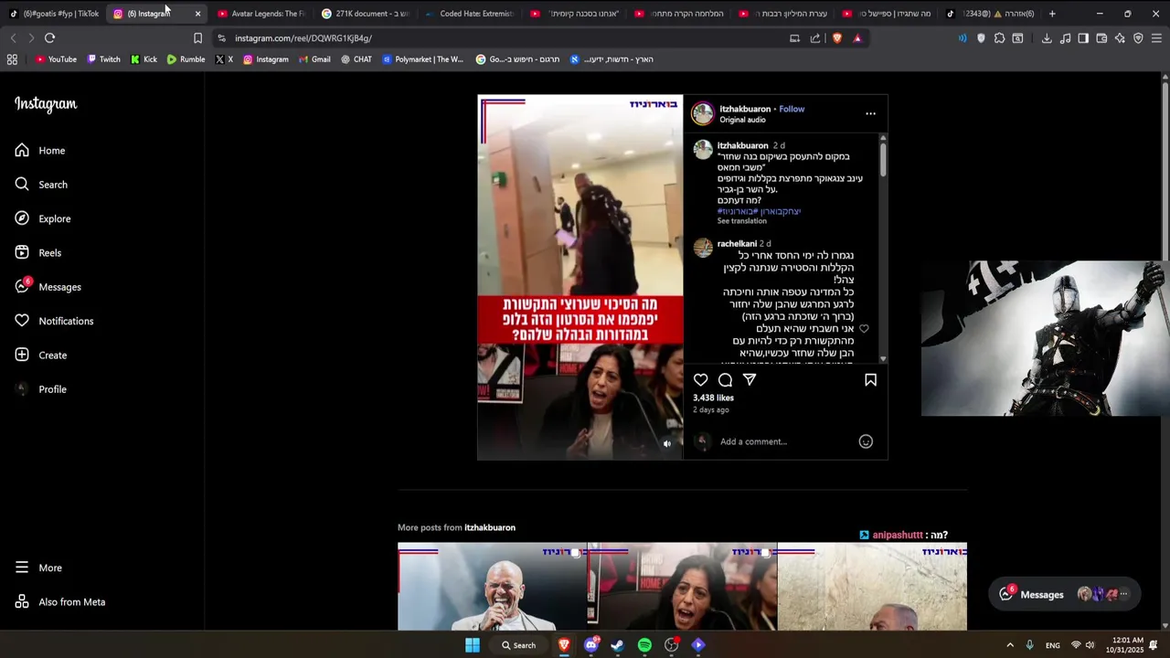Open the browser Extensions puzzle icon
This screenshot has height=658, width=1170.
999,37
